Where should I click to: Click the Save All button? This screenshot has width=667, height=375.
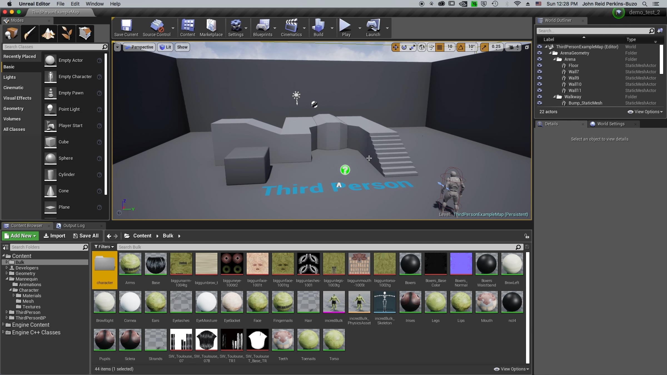coord(86,236)
